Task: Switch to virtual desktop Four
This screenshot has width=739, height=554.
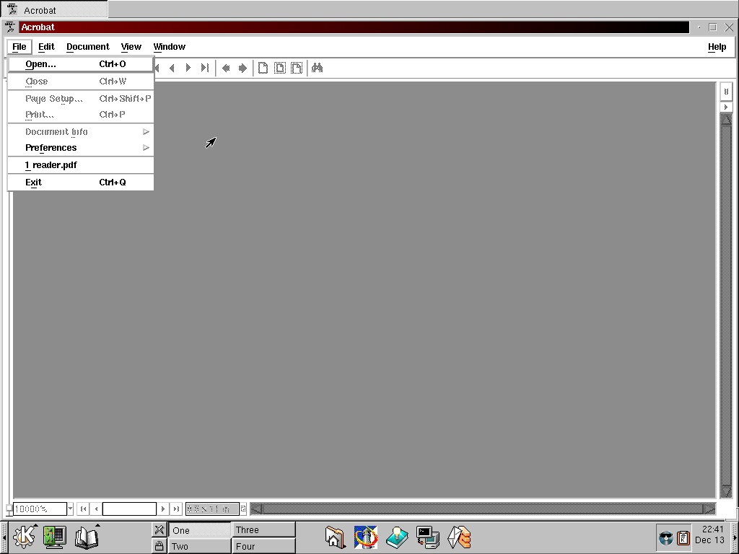Action: 263,546
